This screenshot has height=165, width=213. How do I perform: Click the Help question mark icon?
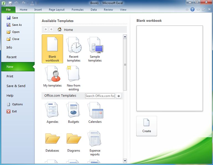(192, 9)
